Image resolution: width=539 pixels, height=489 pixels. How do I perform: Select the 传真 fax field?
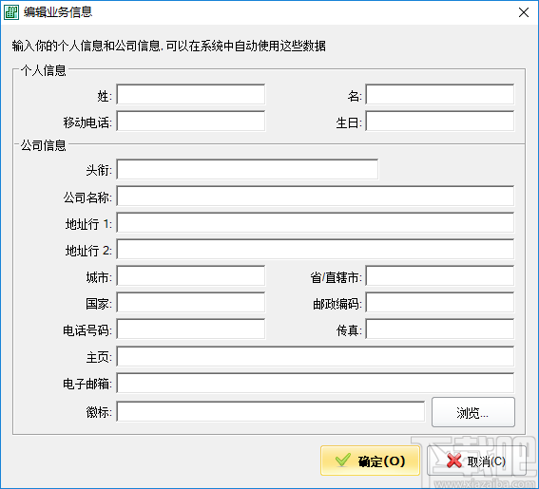coord(439,329)
